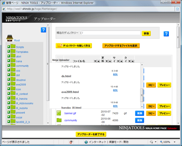Click アップローダーを終了する button

(91, 134)
